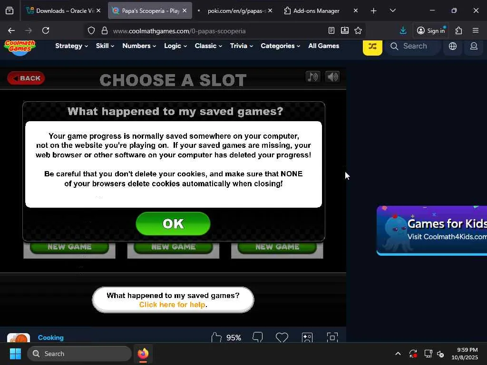Close the Papa's Scooperia tab
487x365 pixels.
click(185, 10)
